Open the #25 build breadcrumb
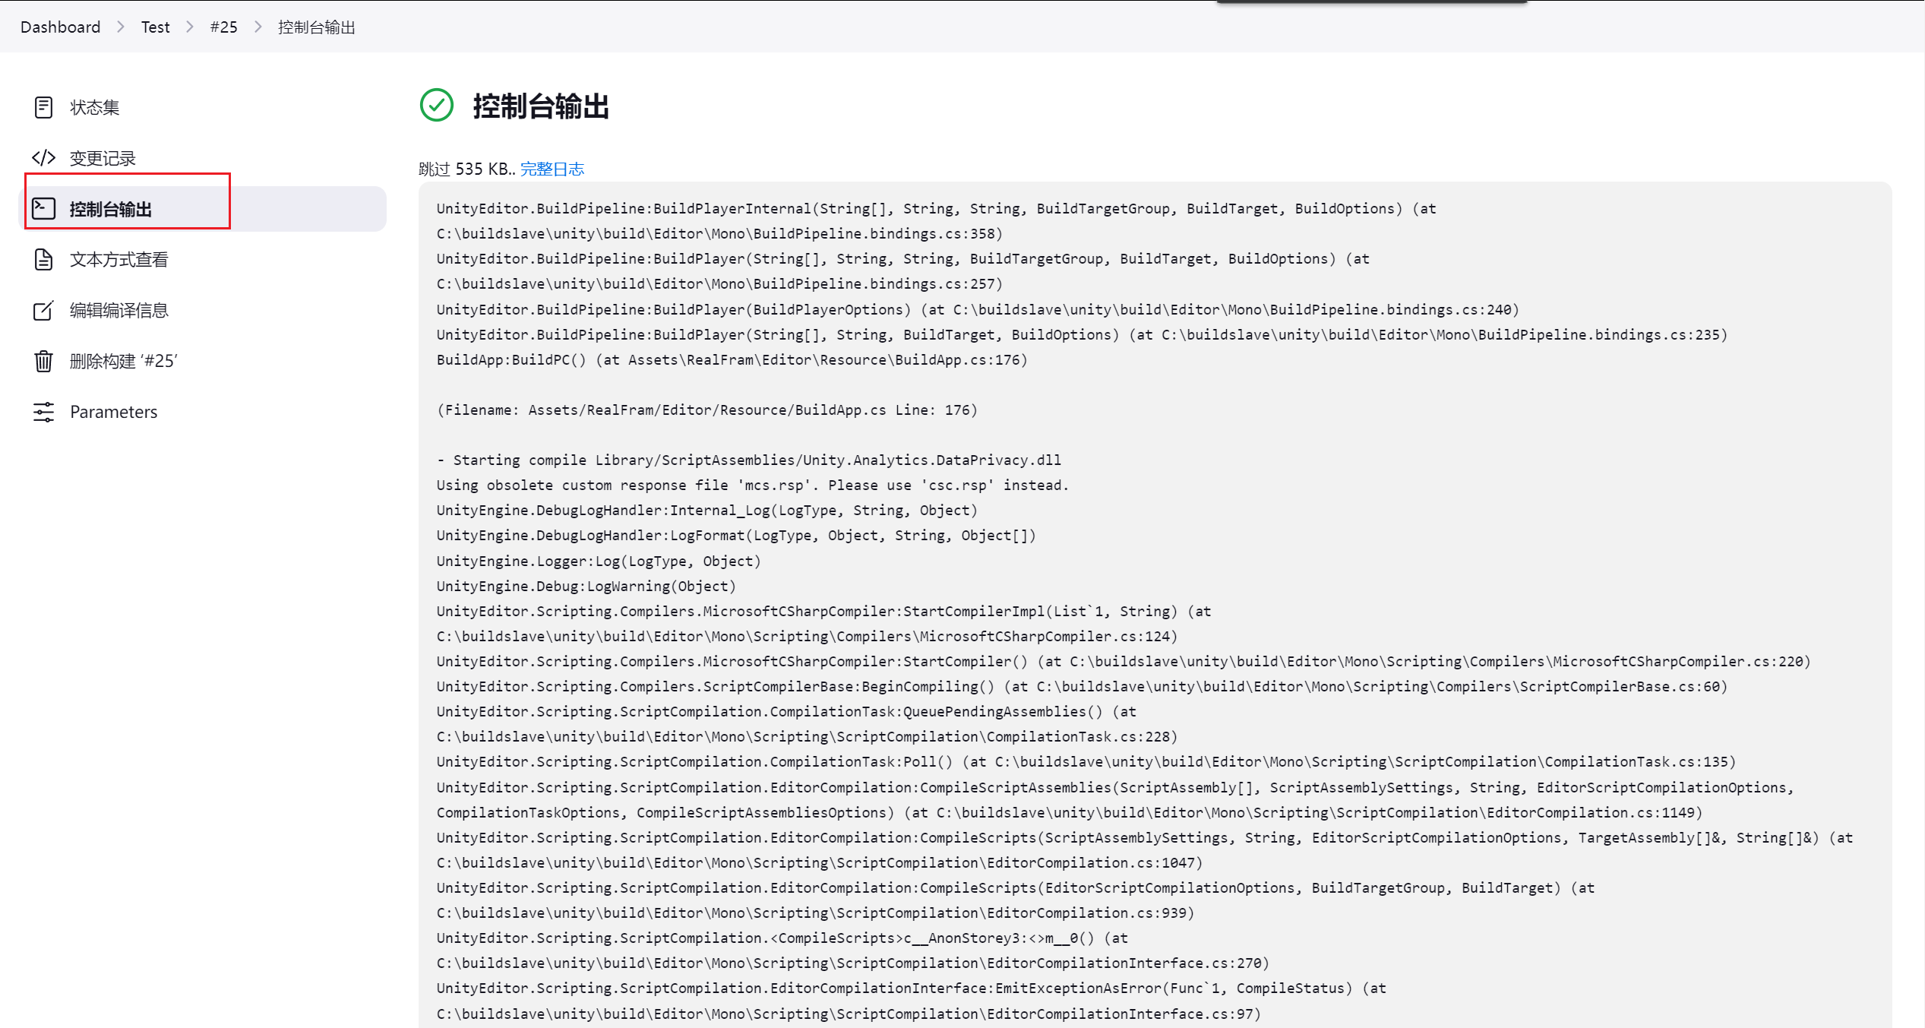Viewport: 1925px width, 1028px height. 223,27
